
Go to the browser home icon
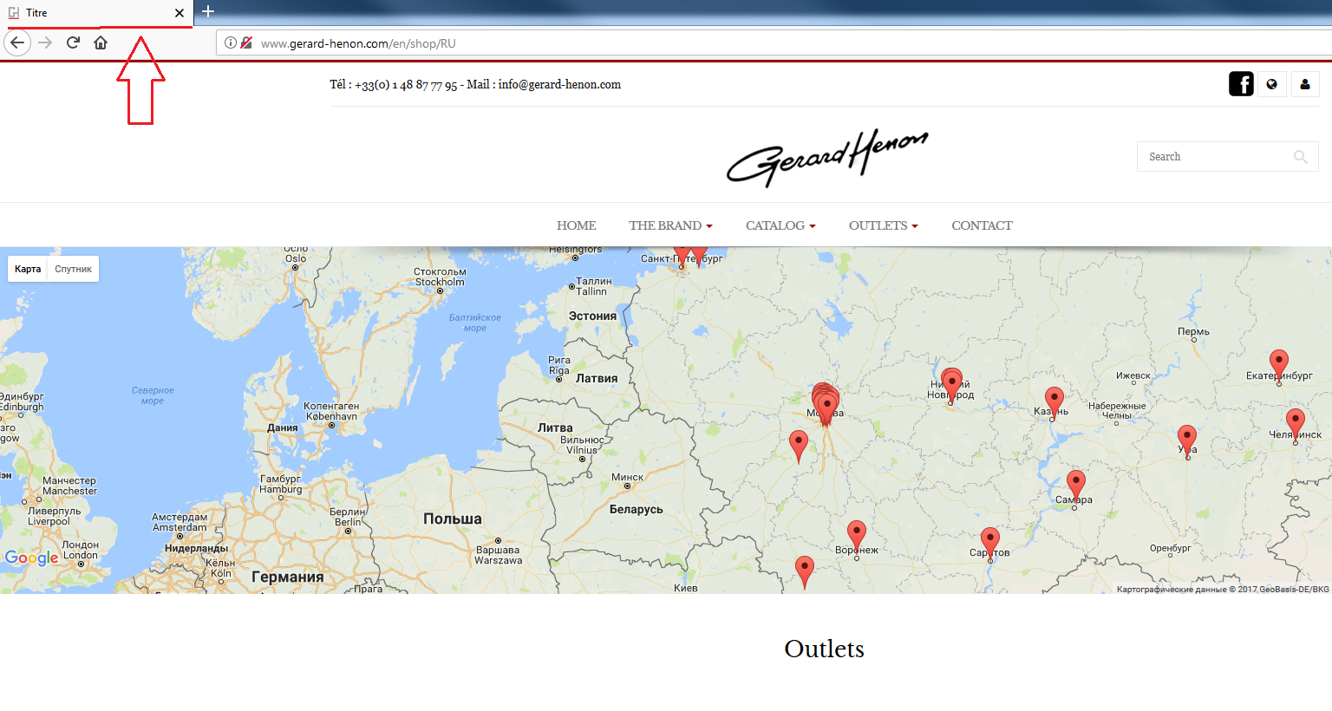(x=101, y=42)
